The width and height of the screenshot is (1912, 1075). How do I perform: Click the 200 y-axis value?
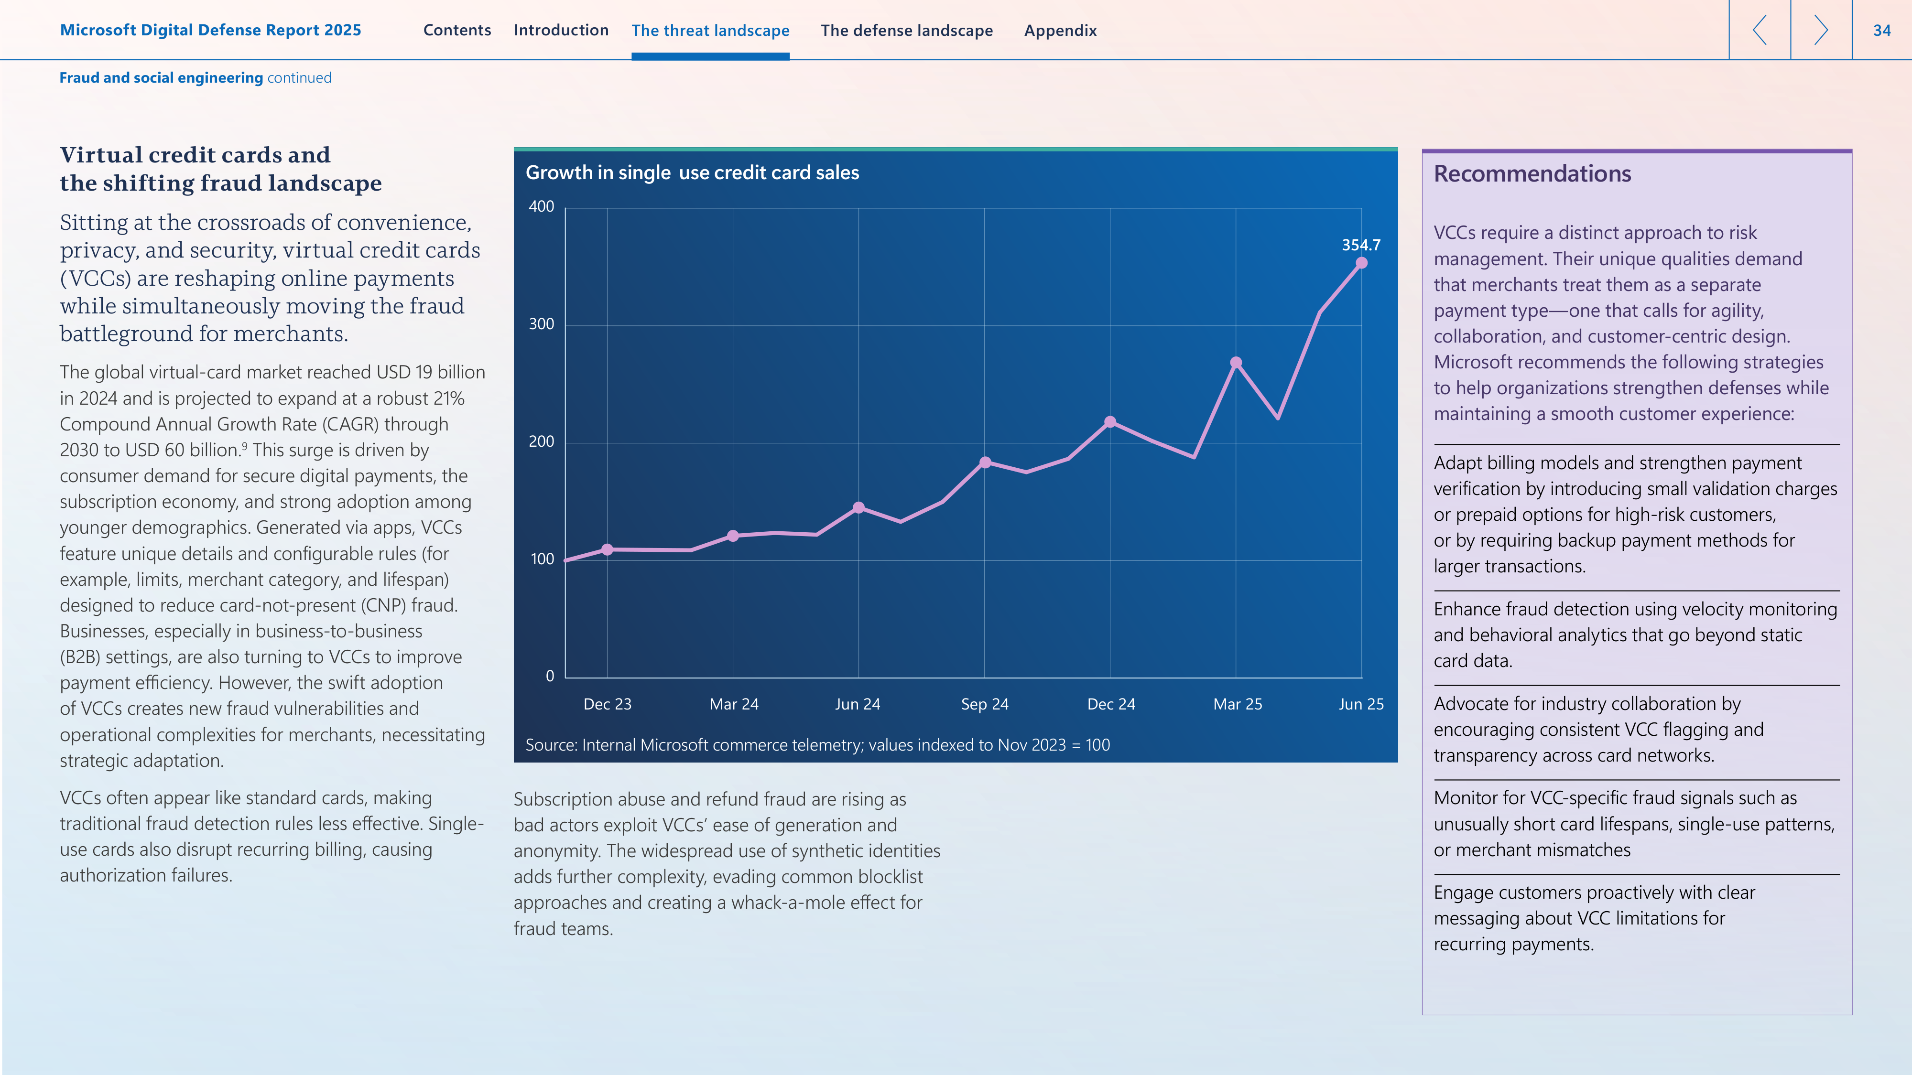pos(541,441)
